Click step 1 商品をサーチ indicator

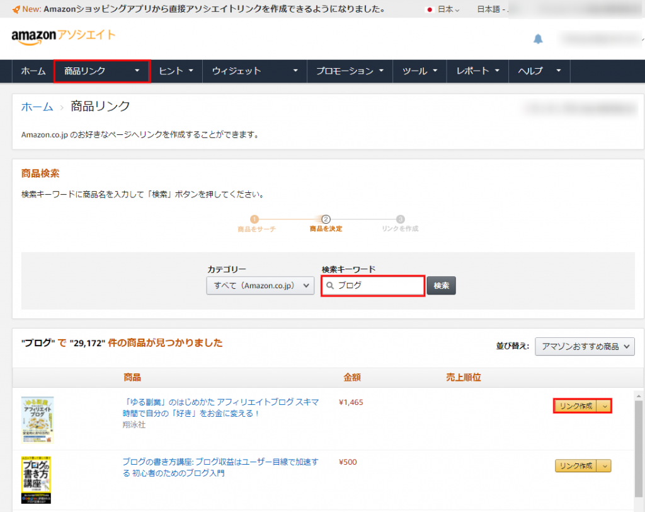(256, 224)
